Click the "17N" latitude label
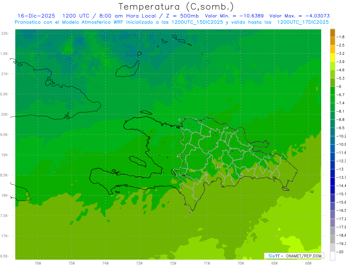This screenshot has width=346, height=267. point(4,236)
